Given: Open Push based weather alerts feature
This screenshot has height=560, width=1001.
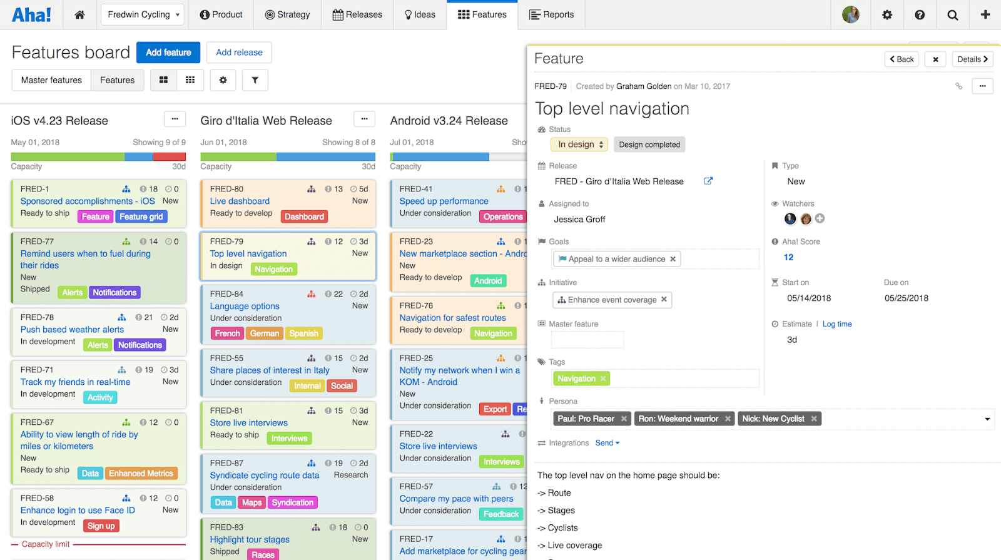Looking at the screenshot, I should tap(72, 329).
